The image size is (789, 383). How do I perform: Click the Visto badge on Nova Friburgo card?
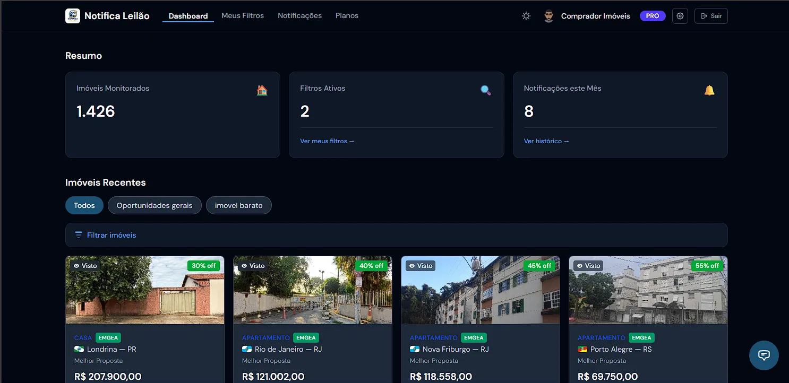421,266
